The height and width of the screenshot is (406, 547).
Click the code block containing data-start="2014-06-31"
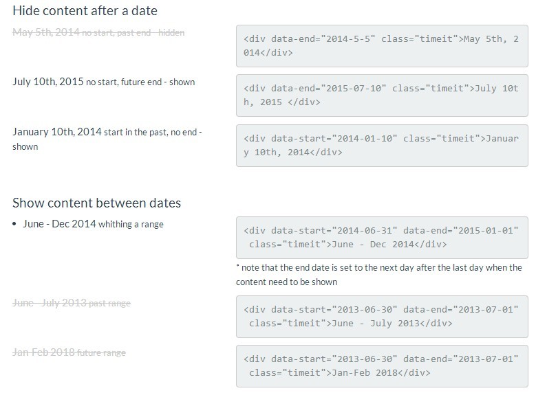[382, 237]
